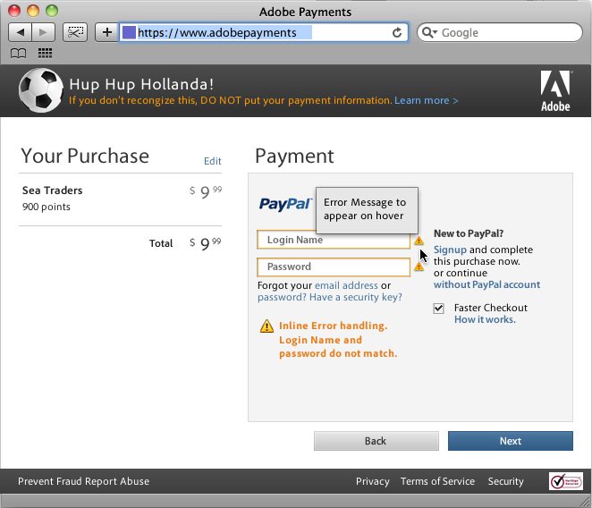Click the plus add bookmark button
The image size is (592, 508).
point(106,32)
